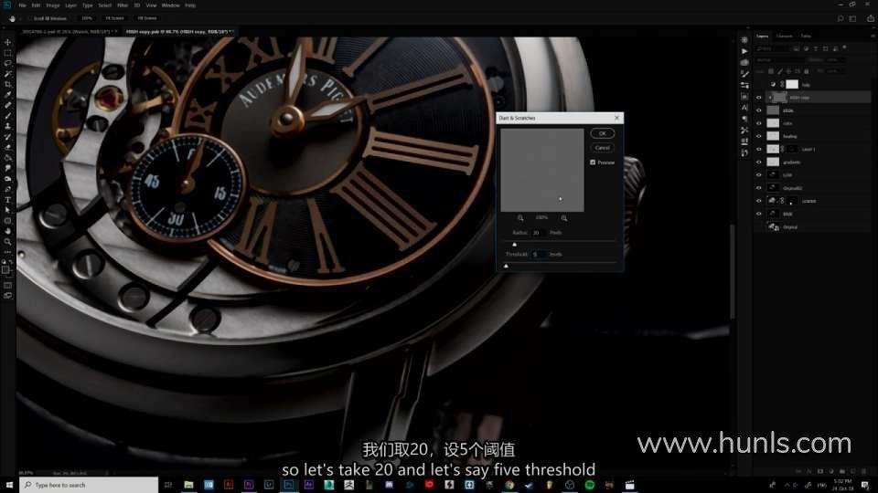Open the Layers panel flyout menu
The height and width of the screenshot is (493, 878).
pos(873,36)
